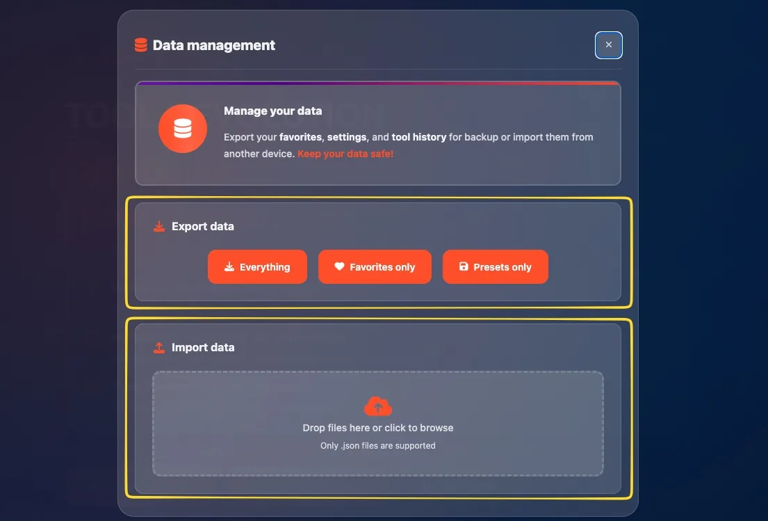Screen dimensions: 768x521
Task: Click the save icon in Presets only button
Action: (463, 266)
